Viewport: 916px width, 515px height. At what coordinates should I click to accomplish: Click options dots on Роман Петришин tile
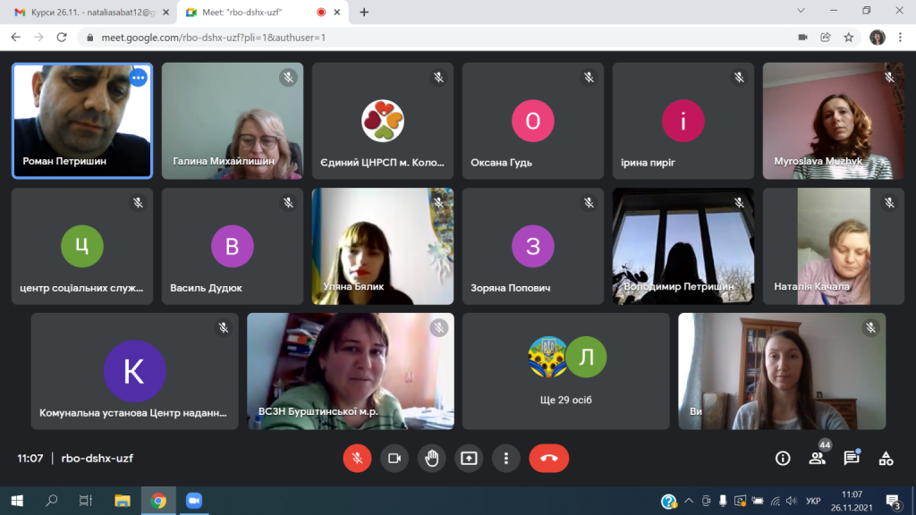[x=139, y=77]
